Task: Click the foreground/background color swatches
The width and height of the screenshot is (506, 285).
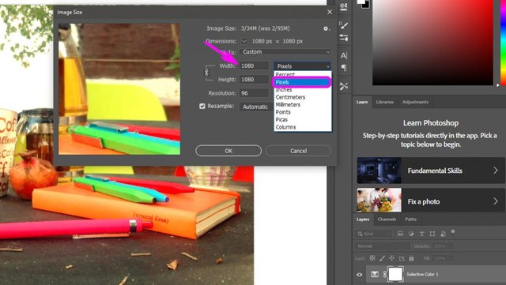Action: (x=364, y=4)
